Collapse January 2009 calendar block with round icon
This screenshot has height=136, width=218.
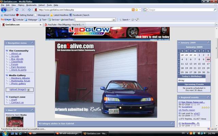point(208,42)
